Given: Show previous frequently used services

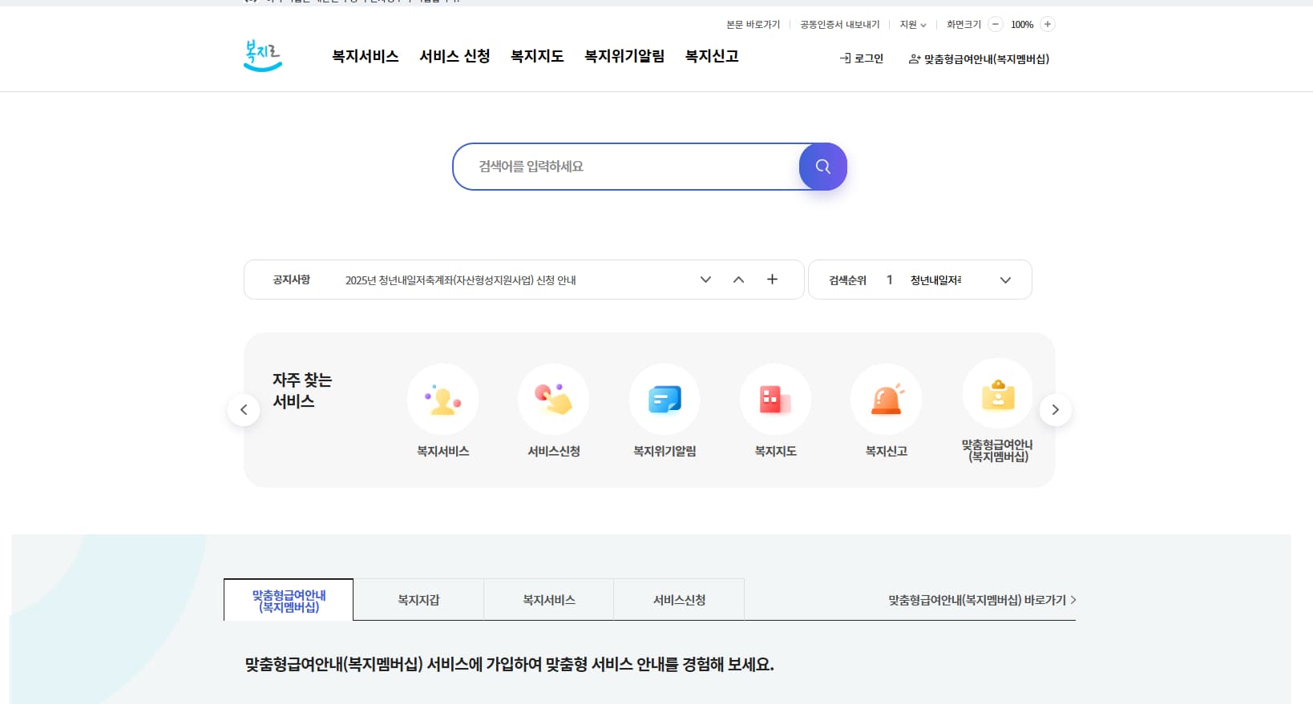Looking at the screenshot, I should click(244, 410).
